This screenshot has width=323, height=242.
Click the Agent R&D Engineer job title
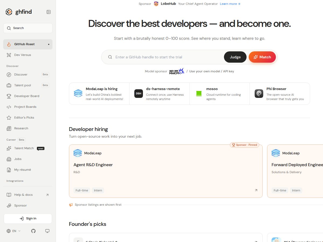click(93, 165)
